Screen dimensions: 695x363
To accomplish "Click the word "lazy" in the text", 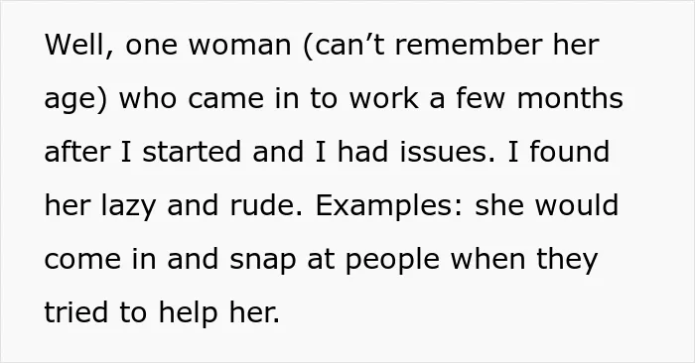I will [128, 206].
